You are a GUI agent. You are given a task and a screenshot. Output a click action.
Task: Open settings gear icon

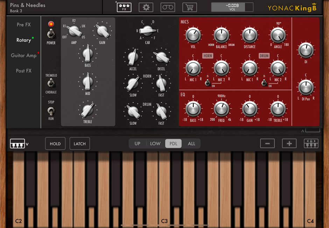(x=146, y=7)
